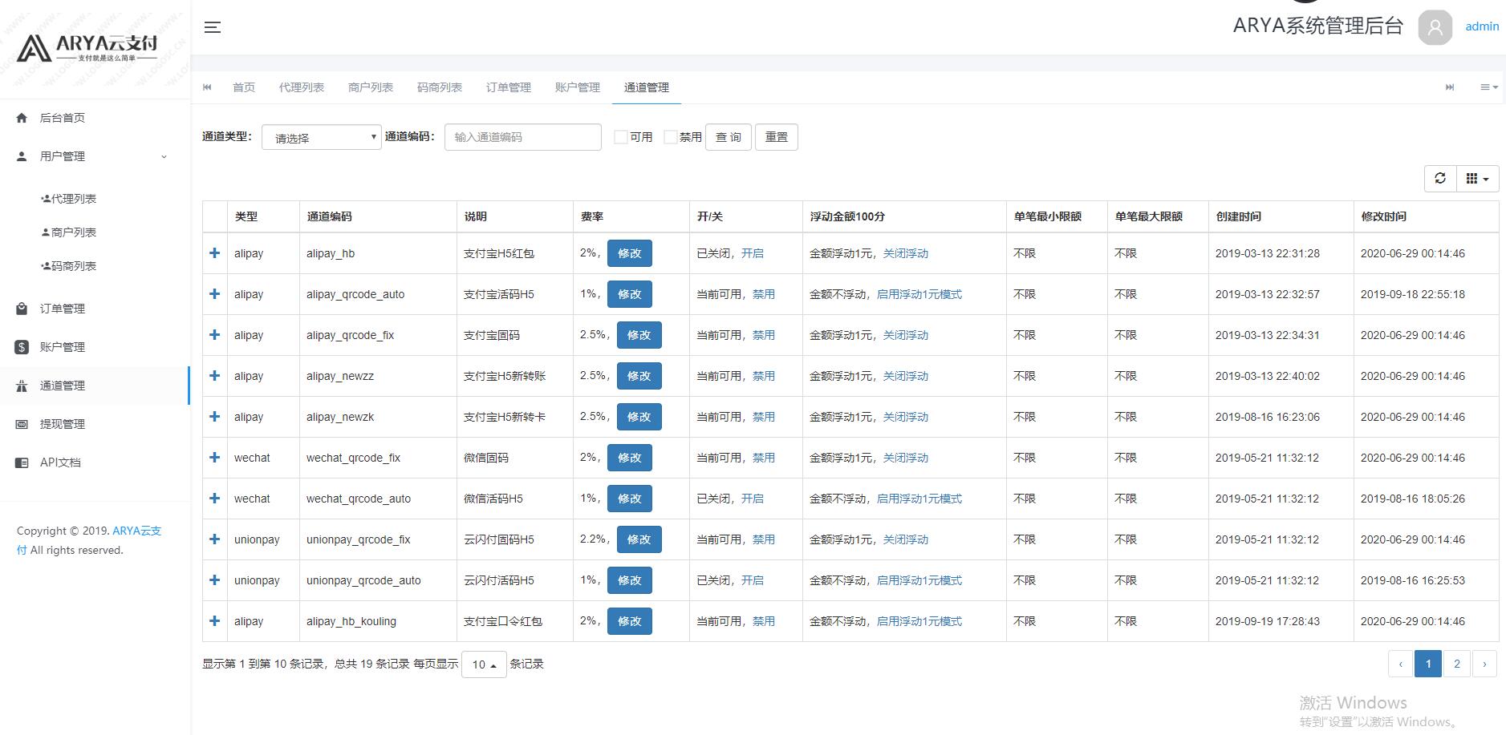Open the 通道类型 请选择 dropdown
The width and height of the screenshot is (1506, 735).
point(320,137)
